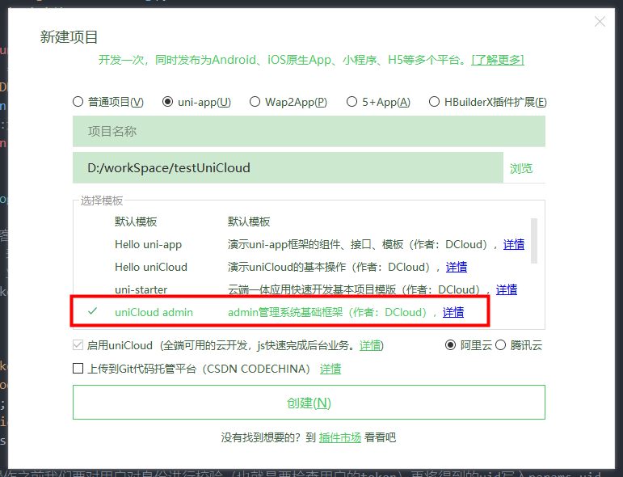
Task: Select the uni-app(U) radio button
Action: [168, 102]
